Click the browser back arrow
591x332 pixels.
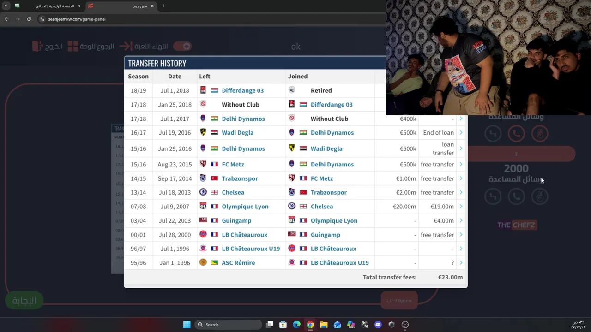pos(6,19)
